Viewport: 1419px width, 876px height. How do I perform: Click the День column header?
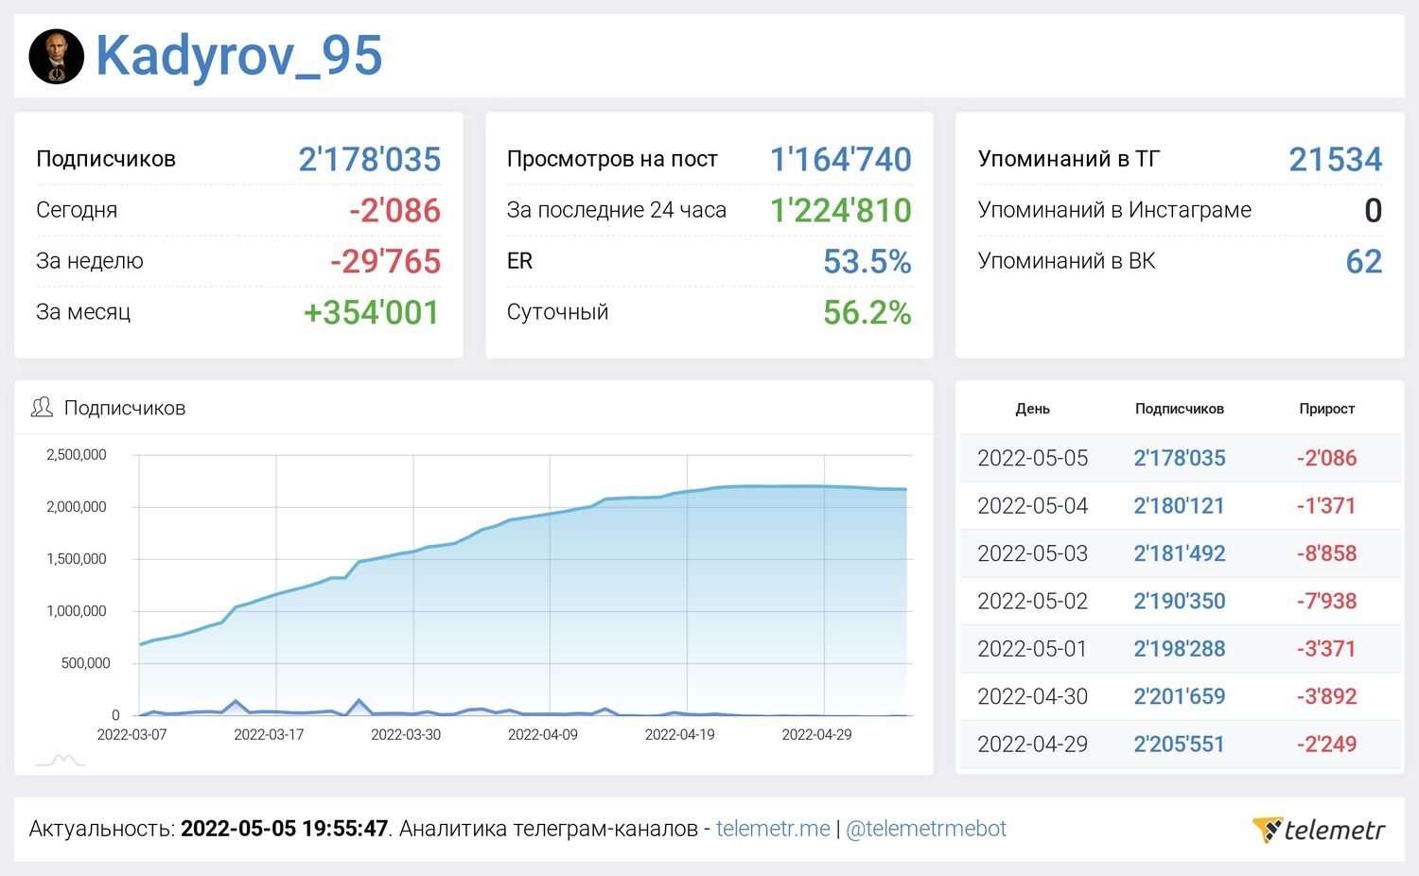coord(1032,409)
